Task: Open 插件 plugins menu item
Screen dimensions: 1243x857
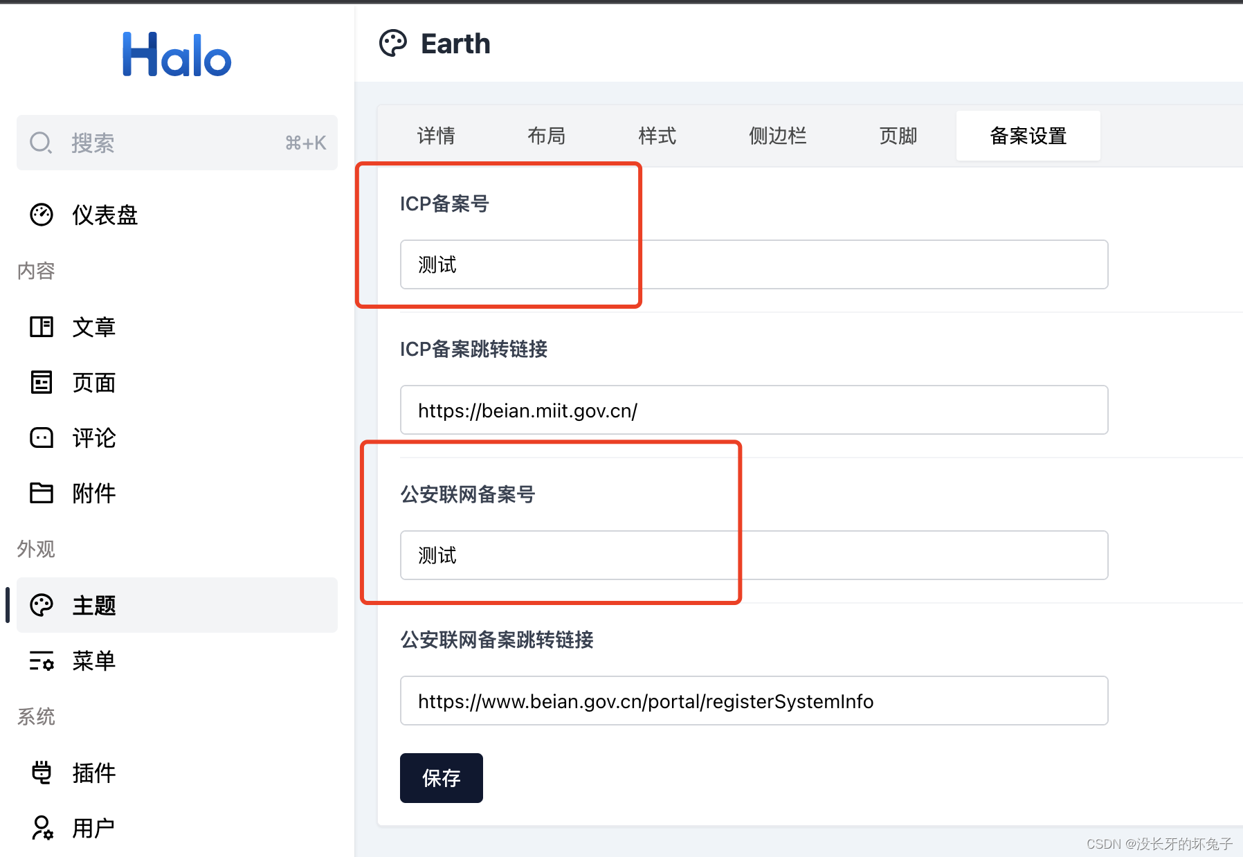Action: tap(177, 773)
